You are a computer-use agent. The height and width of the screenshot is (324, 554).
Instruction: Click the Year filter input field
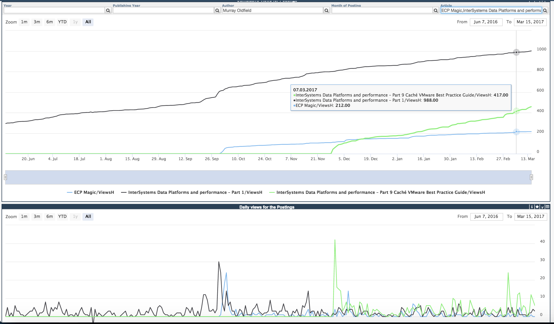[x=54, y=10]
